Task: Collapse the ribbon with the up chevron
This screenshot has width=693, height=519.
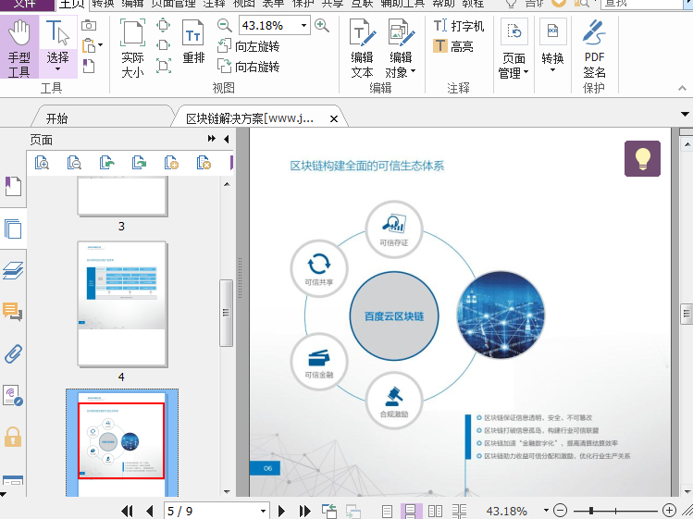Action: pos(683,89)
